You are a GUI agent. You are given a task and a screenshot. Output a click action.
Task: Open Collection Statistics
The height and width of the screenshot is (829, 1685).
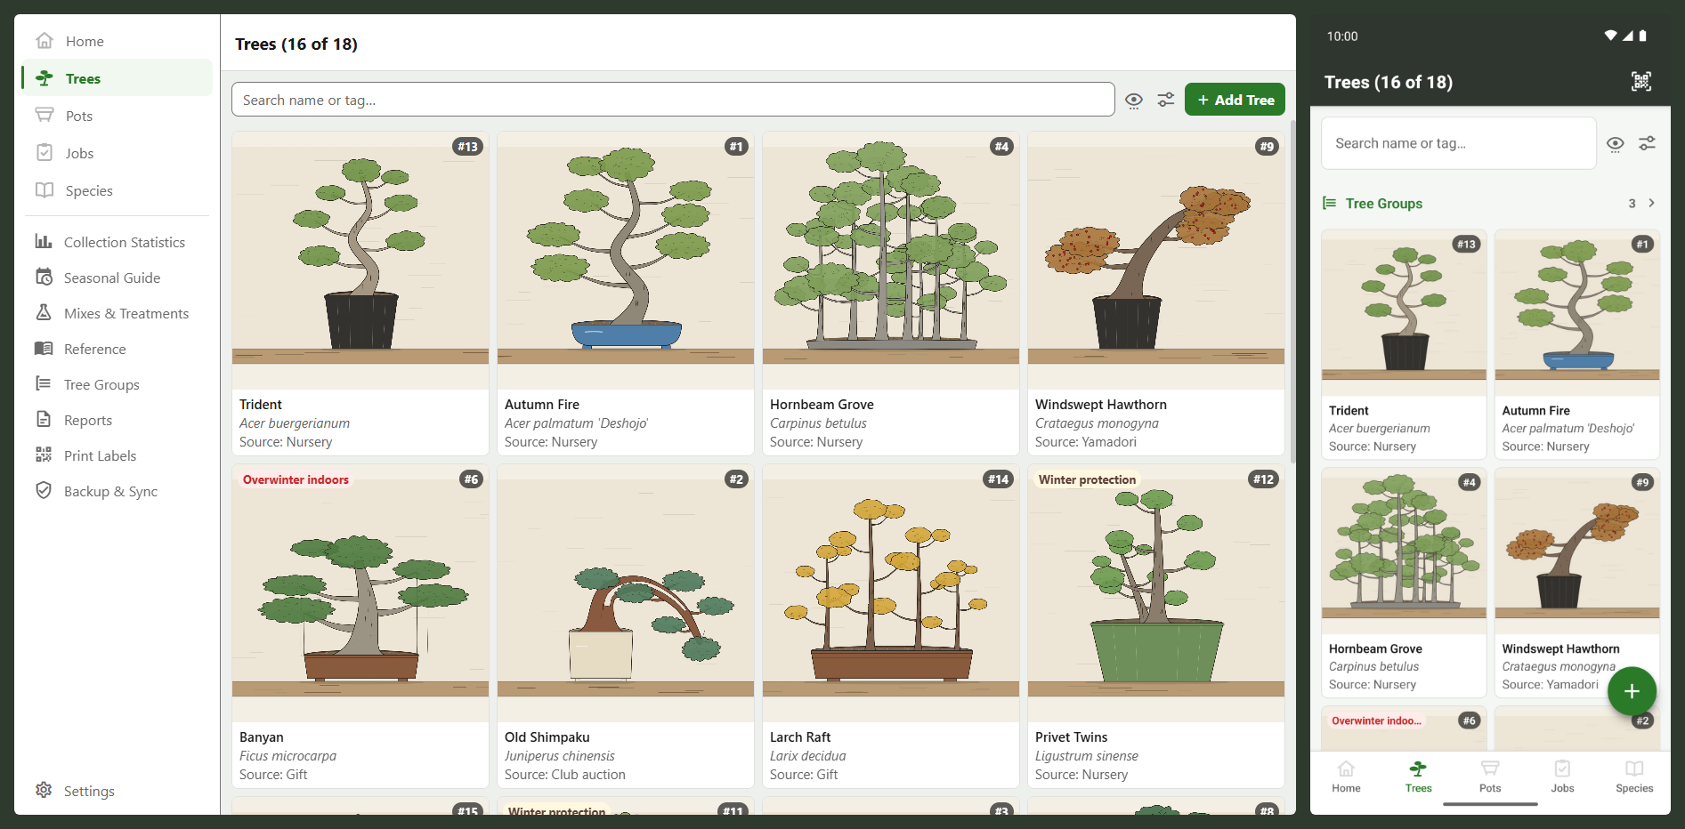coord(117,242)
